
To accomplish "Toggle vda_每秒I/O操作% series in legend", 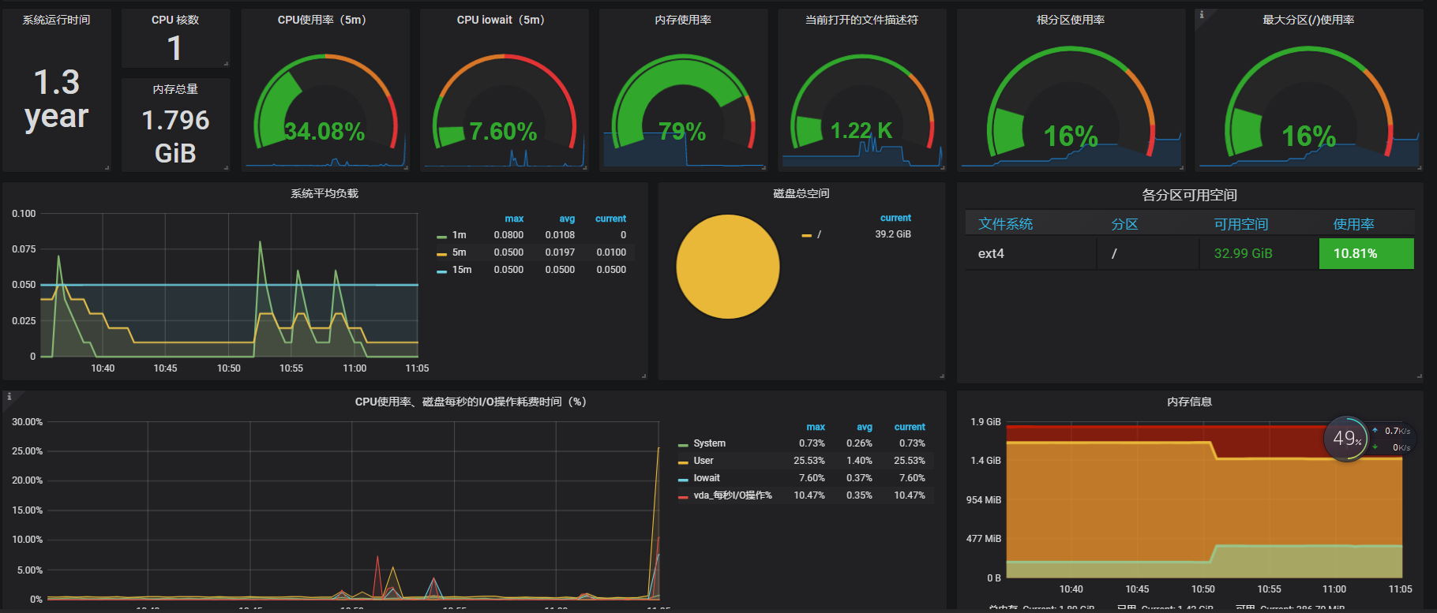I will [x=733, y=495].
